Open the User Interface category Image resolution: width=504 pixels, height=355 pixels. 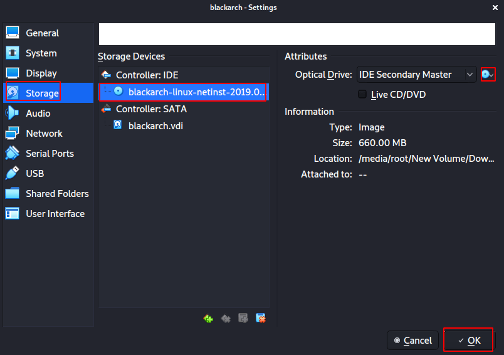tap(48, 214)
